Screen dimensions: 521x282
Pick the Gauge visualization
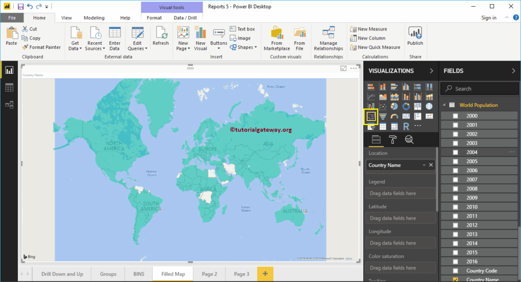coord(394,116)
